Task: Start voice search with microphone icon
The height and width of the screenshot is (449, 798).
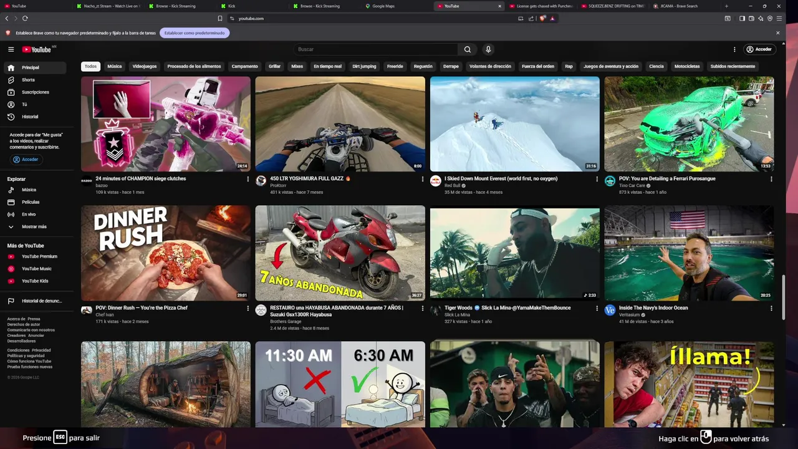Action: point(488,49)
